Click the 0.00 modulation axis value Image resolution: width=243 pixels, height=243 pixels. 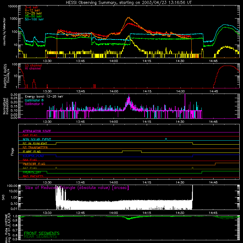pos(14,118)
